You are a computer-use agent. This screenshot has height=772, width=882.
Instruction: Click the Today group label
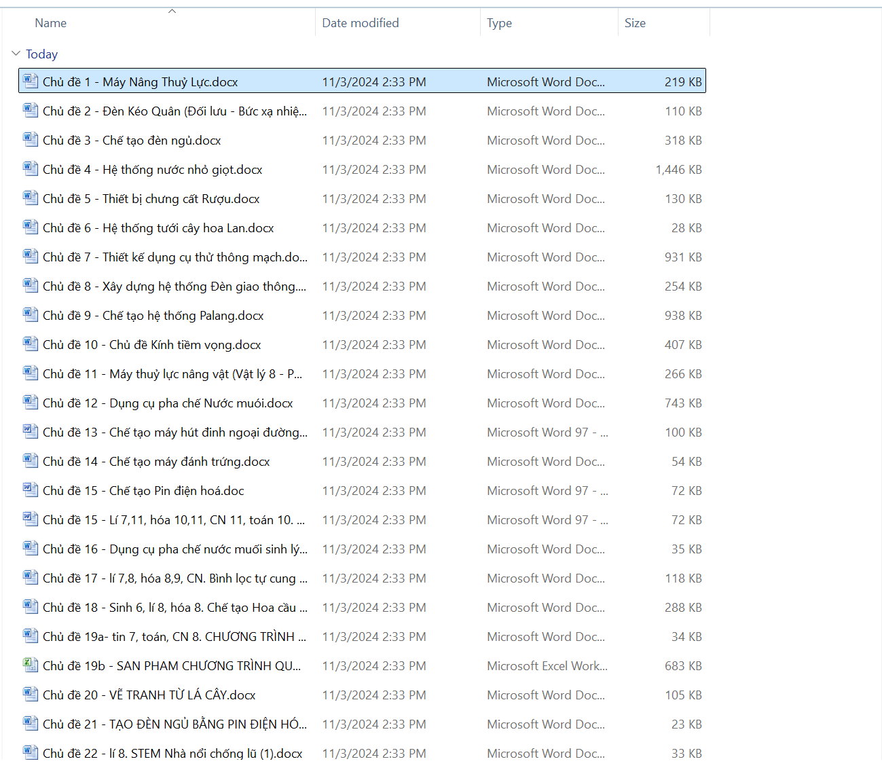(41, 54)
